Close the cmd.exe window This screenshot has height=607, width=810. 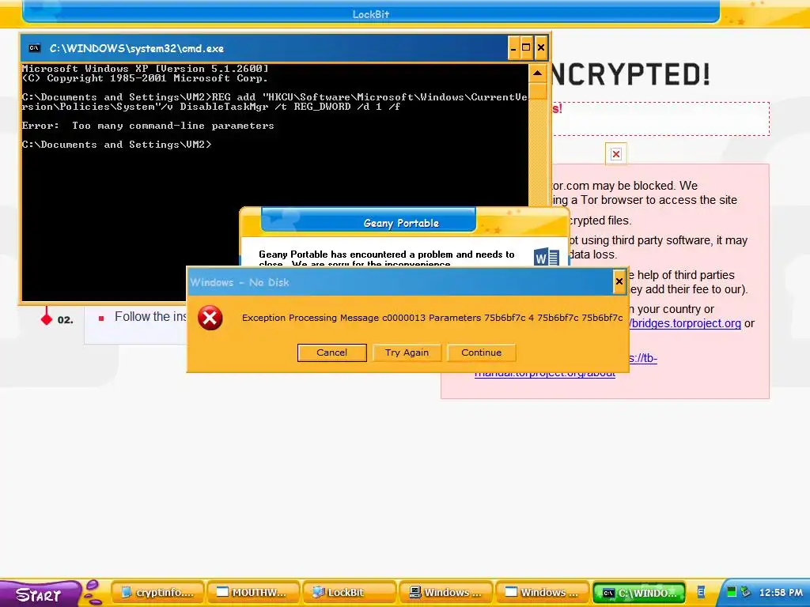(x=541, y=48)
